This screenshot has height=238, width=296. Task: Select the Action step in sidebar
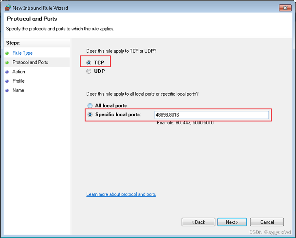coord(19,72)
